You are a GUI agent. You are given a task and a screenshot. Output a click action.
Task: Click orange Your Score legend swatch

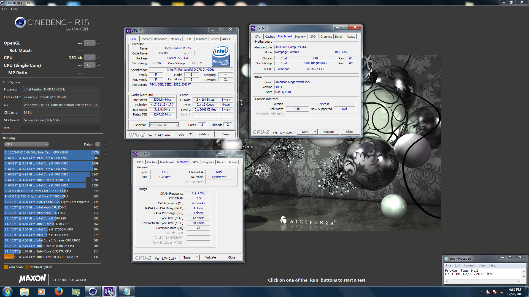pos(6,267)
